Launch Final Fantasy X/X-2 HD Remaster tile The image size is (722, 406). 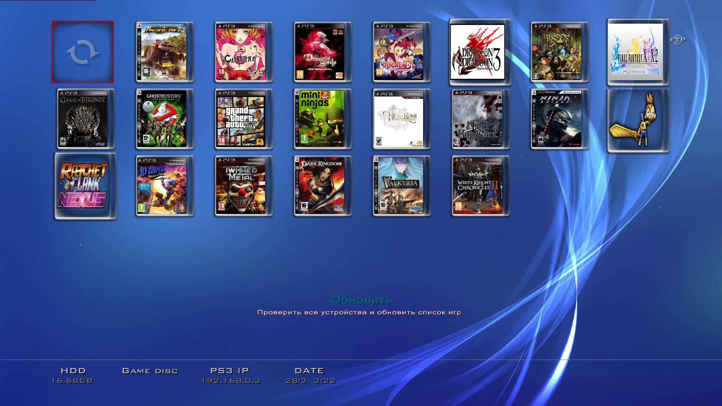coord(638,52)
